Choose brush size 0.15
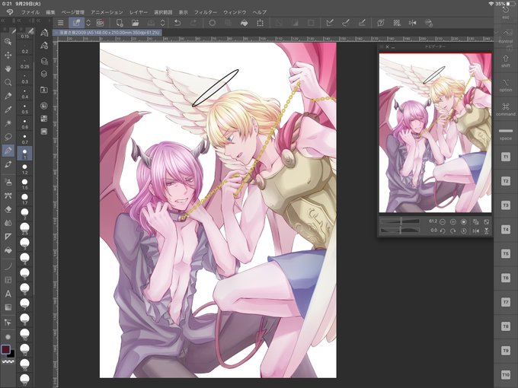Image resolution: width=518 pixels, height=388 pixels. point(25,36)
